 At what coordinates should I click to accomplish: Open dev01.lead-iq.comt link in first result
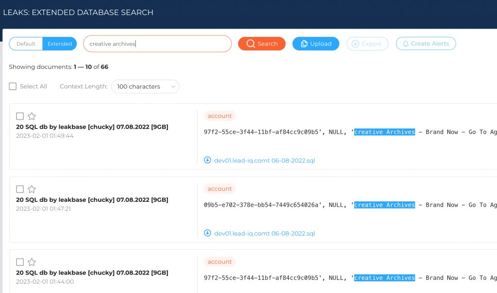coord(265,161)
